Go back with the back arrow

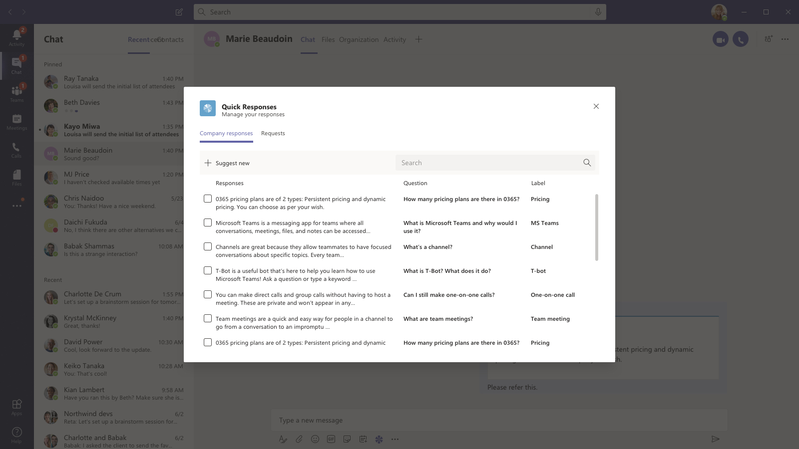coord(10,12)
